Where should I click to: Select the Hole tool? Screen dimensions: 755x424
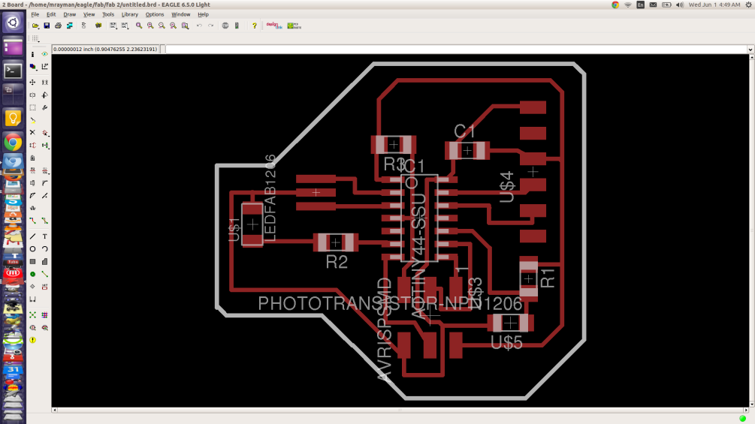(x=33, y=287)
